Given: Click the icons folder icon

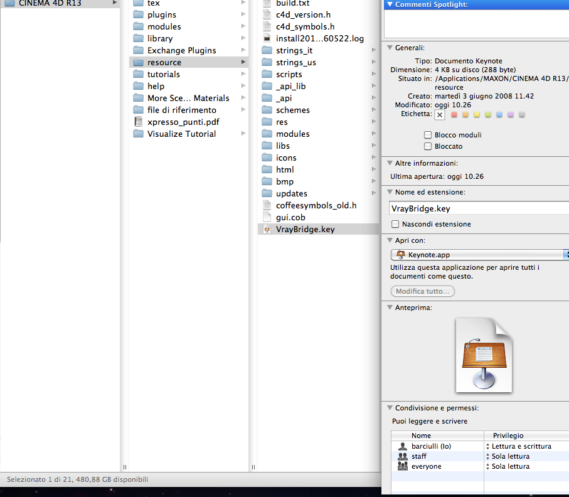Looking at the screenshot, I should coord(267,158).
